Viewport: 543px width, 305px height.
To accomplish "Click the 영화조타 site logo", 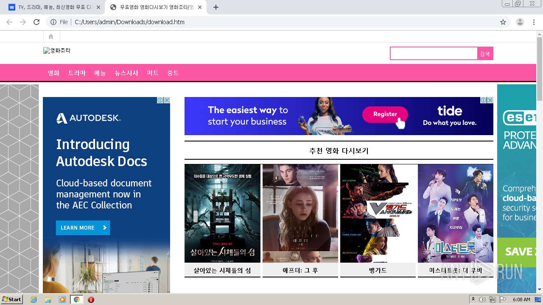I will coord(57,50).
